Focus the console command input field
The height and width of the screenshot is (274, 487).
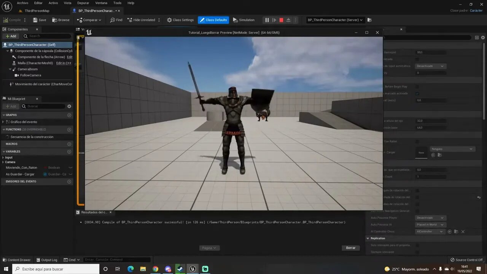(x=117, y=260)
